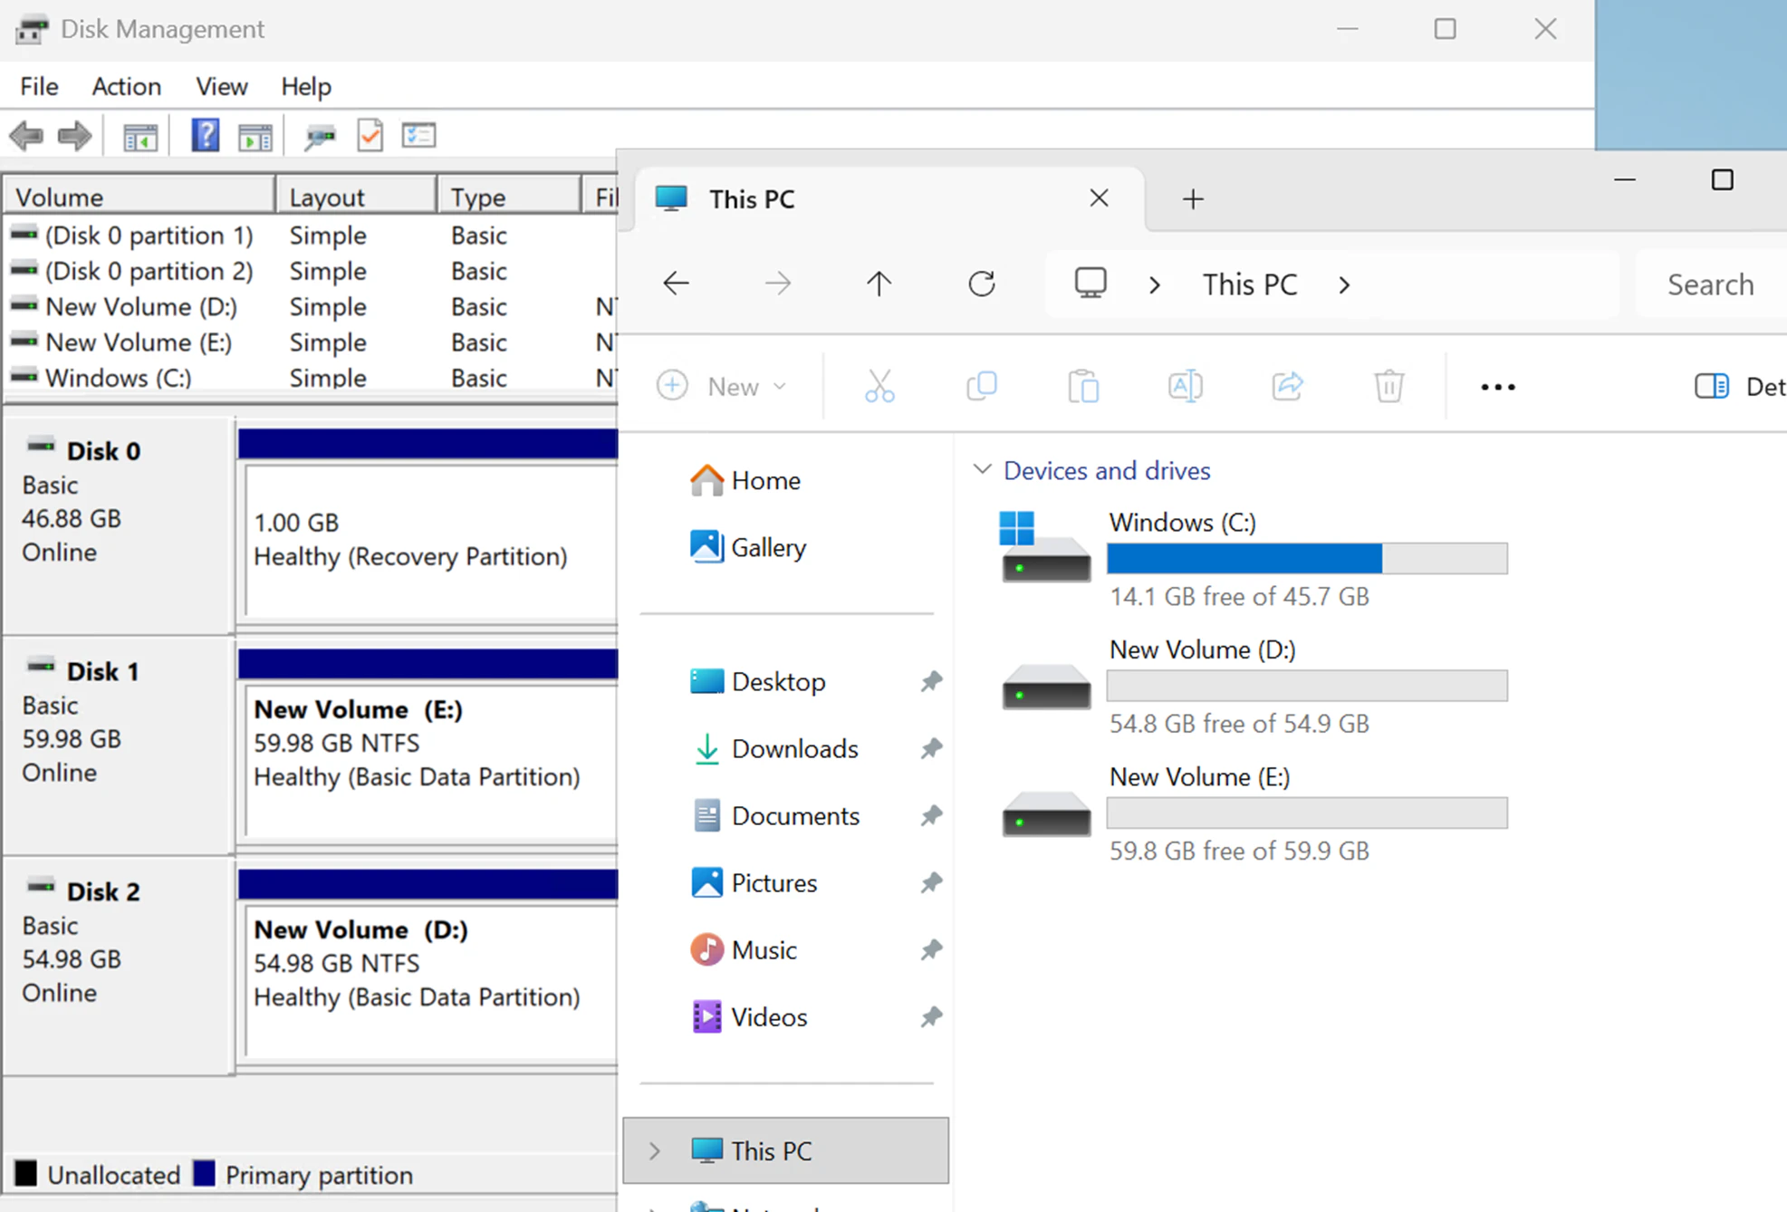Open the Help question-mark toolbar icon
Image resolution: width=1787 pixels, height=1212 pixels.
tap(206, 136)
